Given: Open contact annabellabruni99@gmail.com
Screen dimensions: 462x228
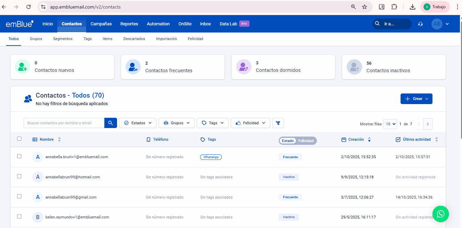Looking at the screenshot, I should click(x=71, y=197).
